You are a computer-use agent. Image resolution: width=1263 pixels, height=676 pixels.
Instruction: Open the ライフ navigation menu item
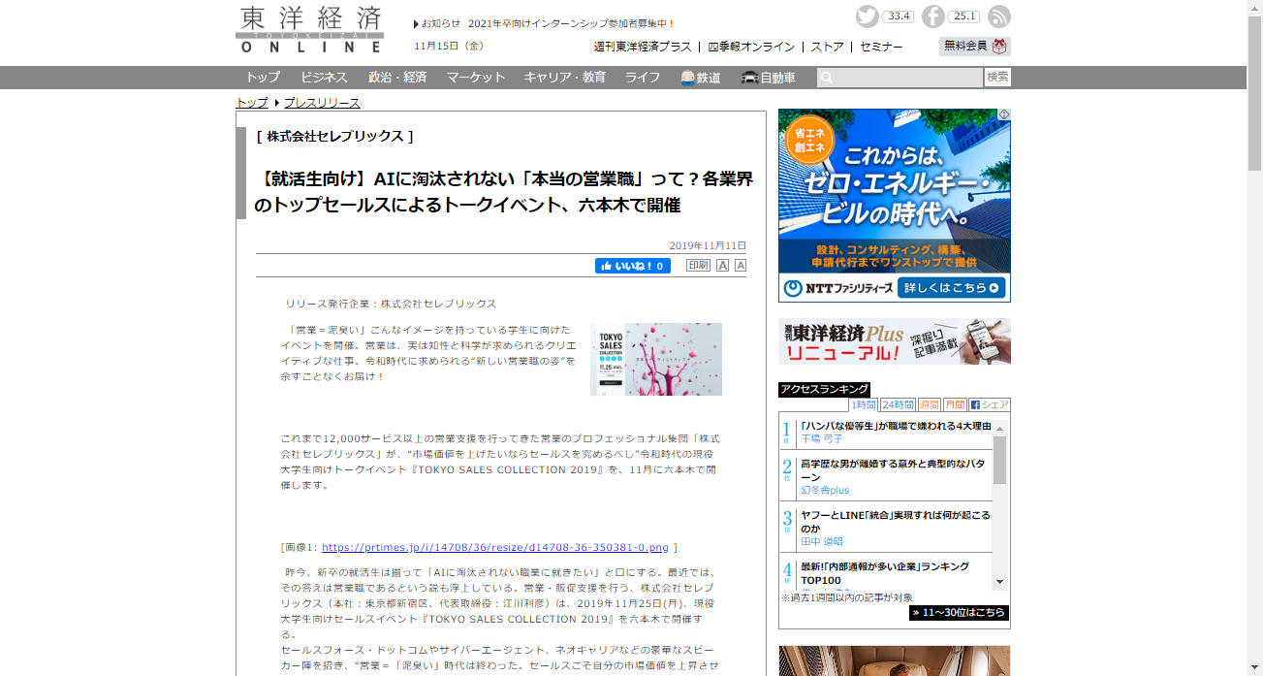643,78
